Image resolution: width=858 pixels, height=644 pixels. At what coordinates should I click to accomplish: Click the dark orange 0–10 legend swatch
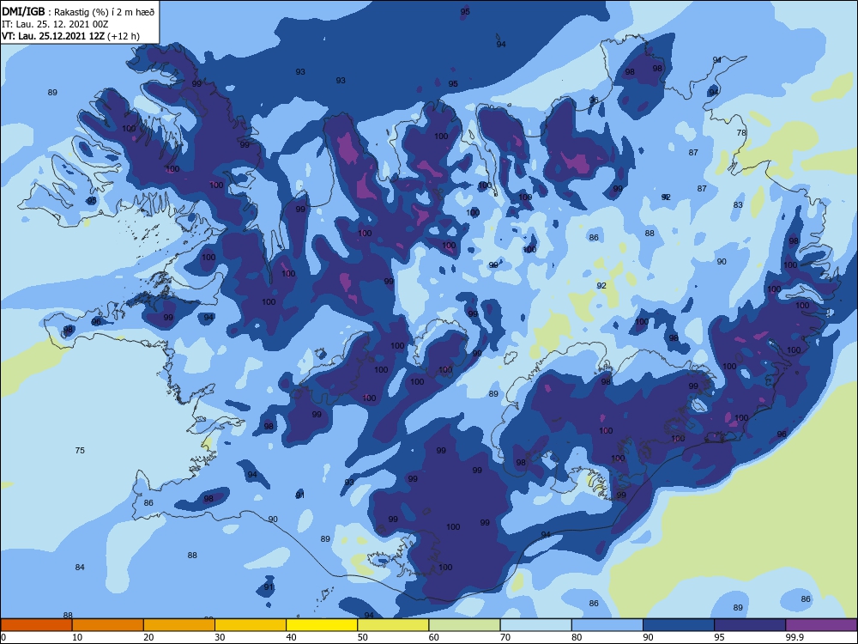tap(36, 625)
